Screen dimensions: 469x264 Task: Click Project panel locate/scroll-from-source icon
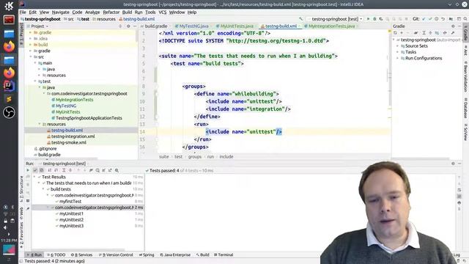[x=120, y=26]
